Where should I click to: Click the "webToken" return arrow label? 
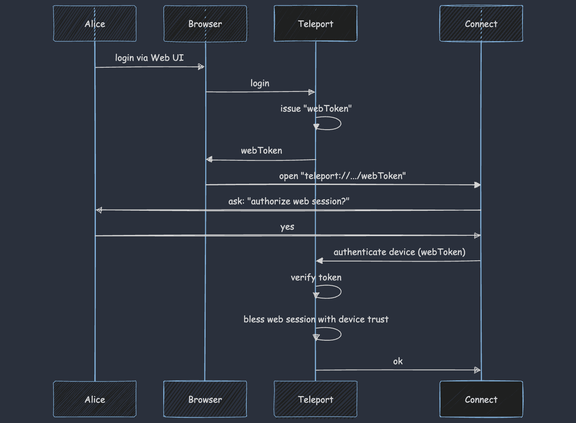(262, 151)
